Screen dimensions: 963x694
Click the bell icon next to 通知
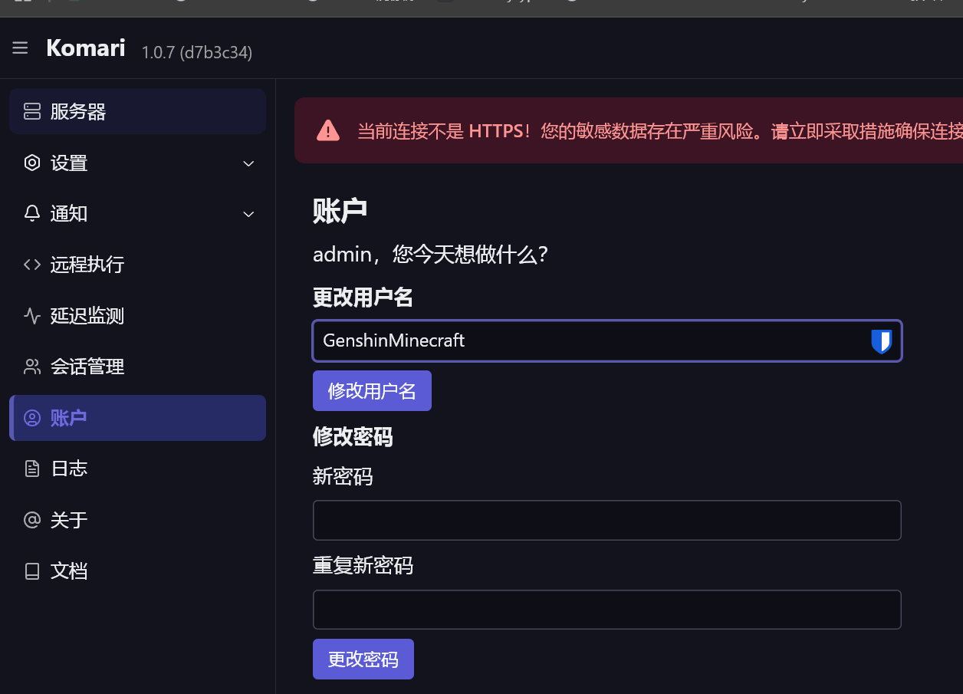[x=31, y=213]
